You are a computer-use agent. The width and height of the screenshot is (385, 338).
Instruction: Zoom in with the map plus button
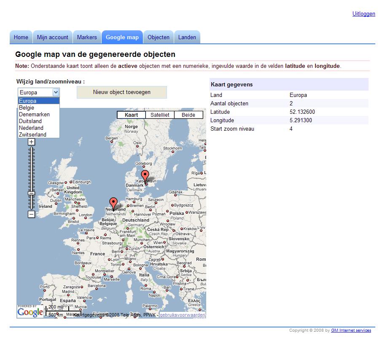point(32,142)
